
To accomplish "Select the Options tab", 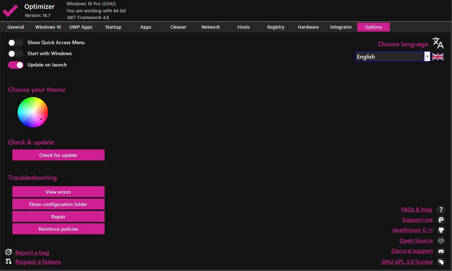I will 374,27.
